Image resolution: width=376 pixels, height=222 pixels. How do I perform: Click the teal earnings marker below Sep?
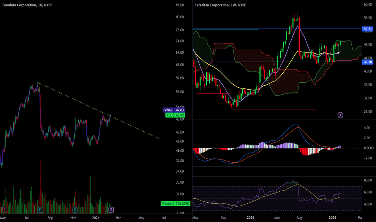point(40,210)
